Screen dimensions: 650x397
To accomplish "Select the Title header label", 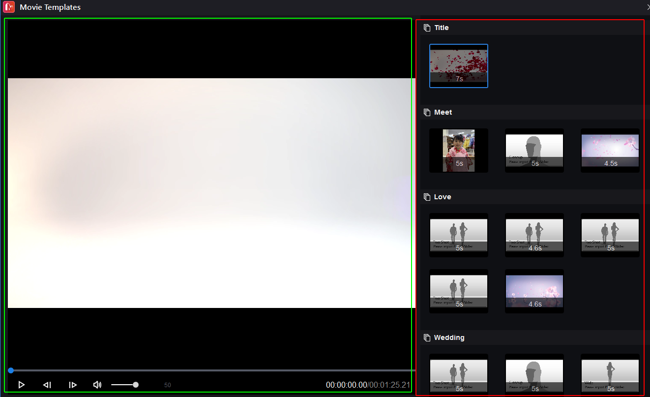I will pos(442,28).
